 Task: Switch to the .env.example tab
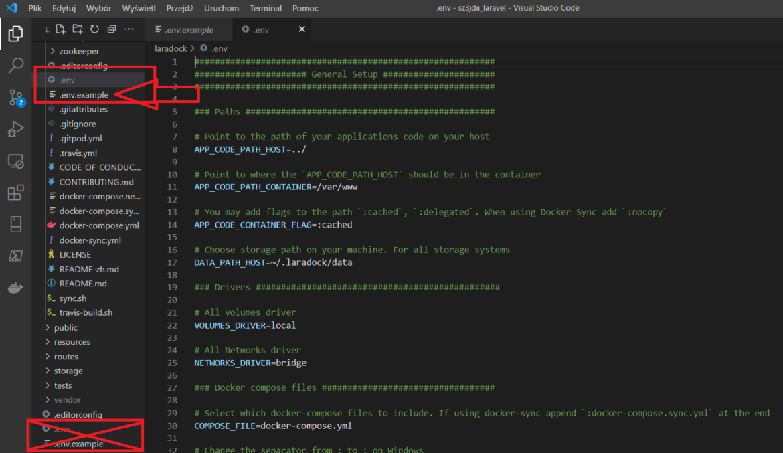(188, 29)
